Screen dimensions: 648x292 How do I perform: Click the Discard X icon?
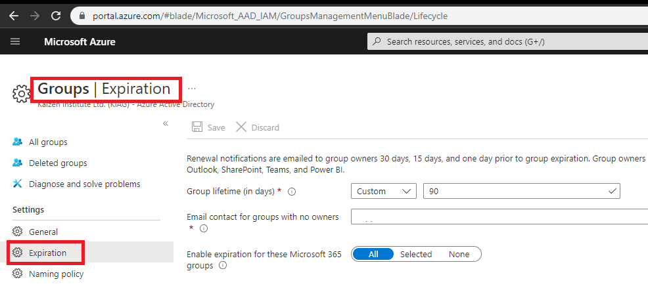click(241, 127)
